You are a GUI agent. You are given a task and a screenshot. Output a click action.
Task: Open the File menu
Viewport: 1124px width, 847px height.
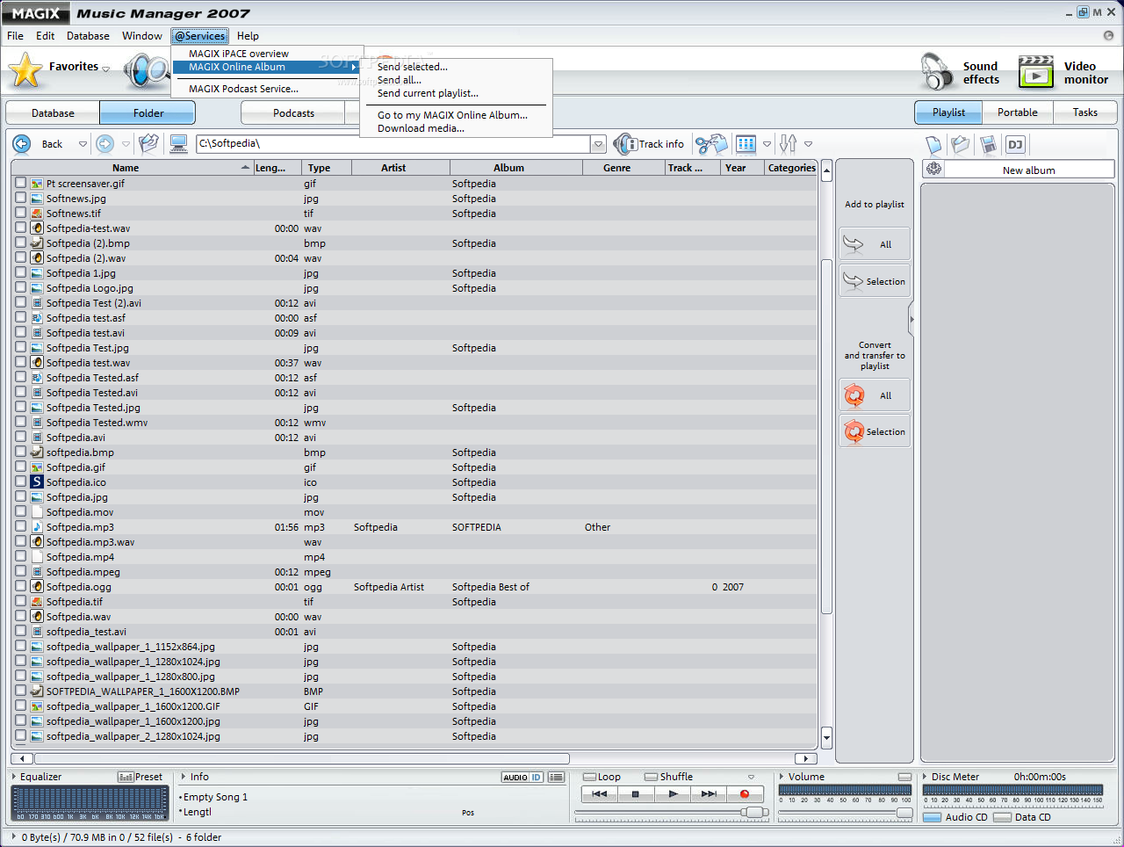coord(15,36)
